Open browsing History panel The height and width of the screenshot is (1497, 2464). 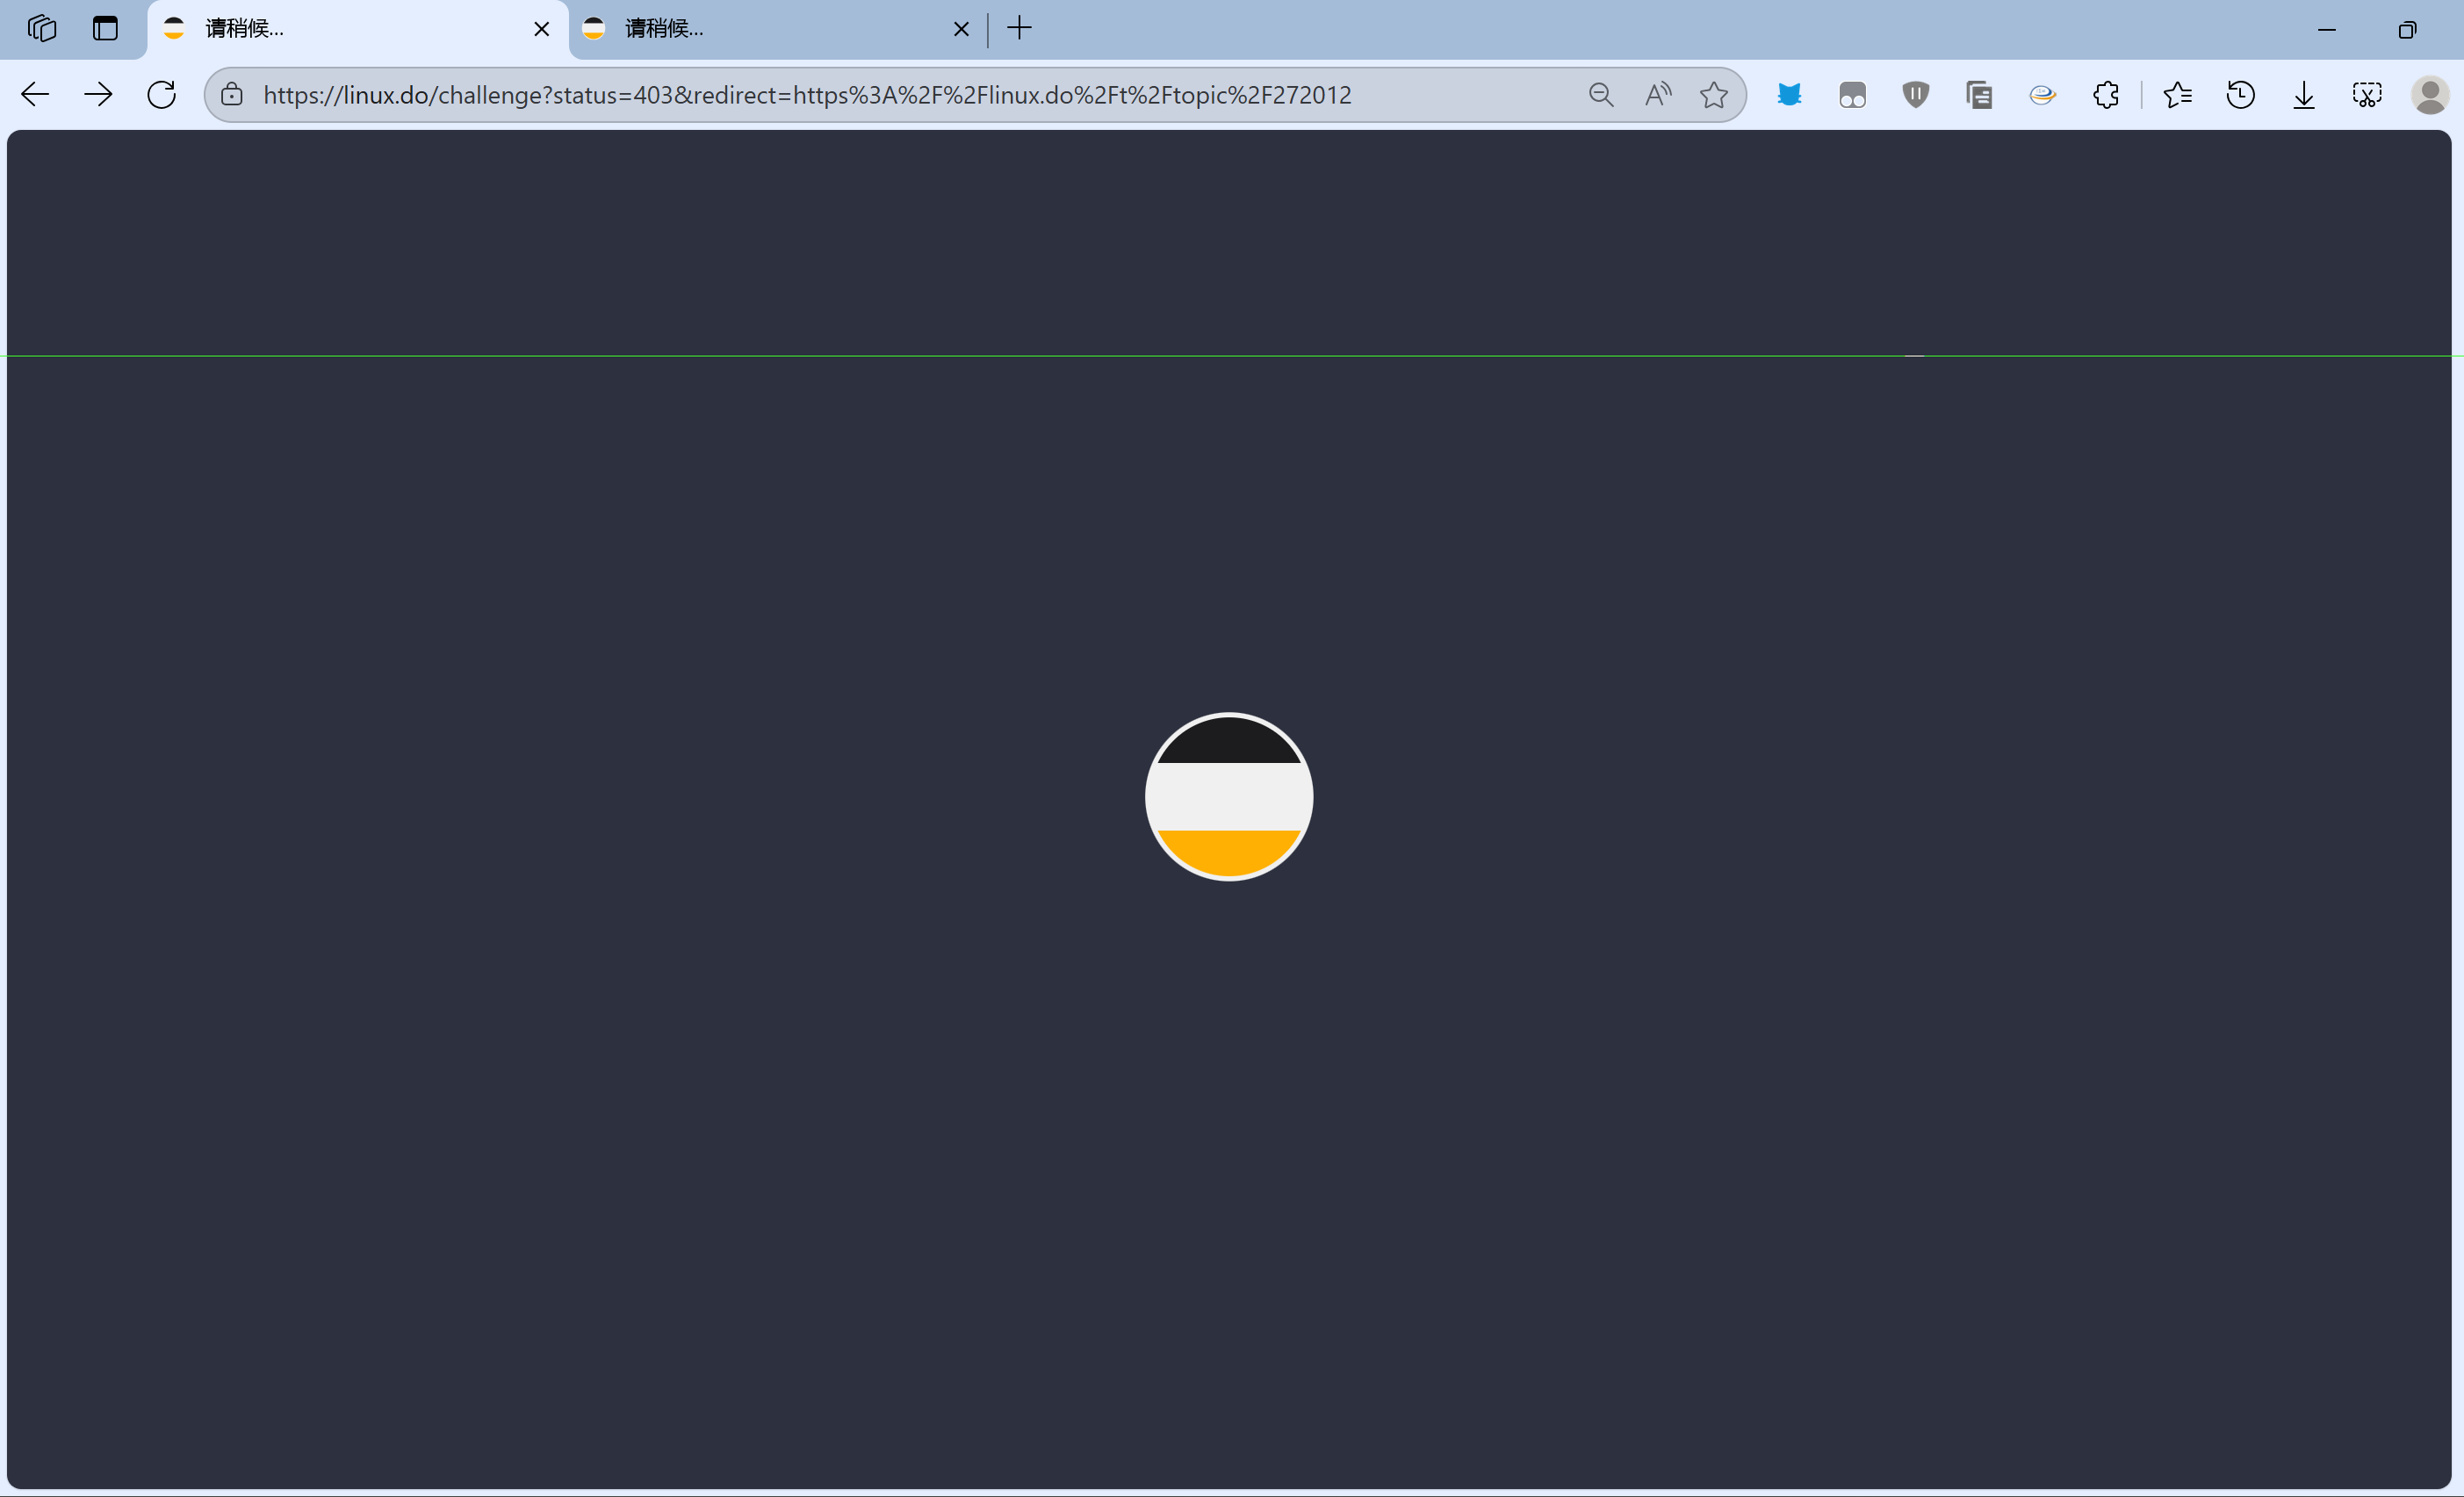(x=2240, y=95)
